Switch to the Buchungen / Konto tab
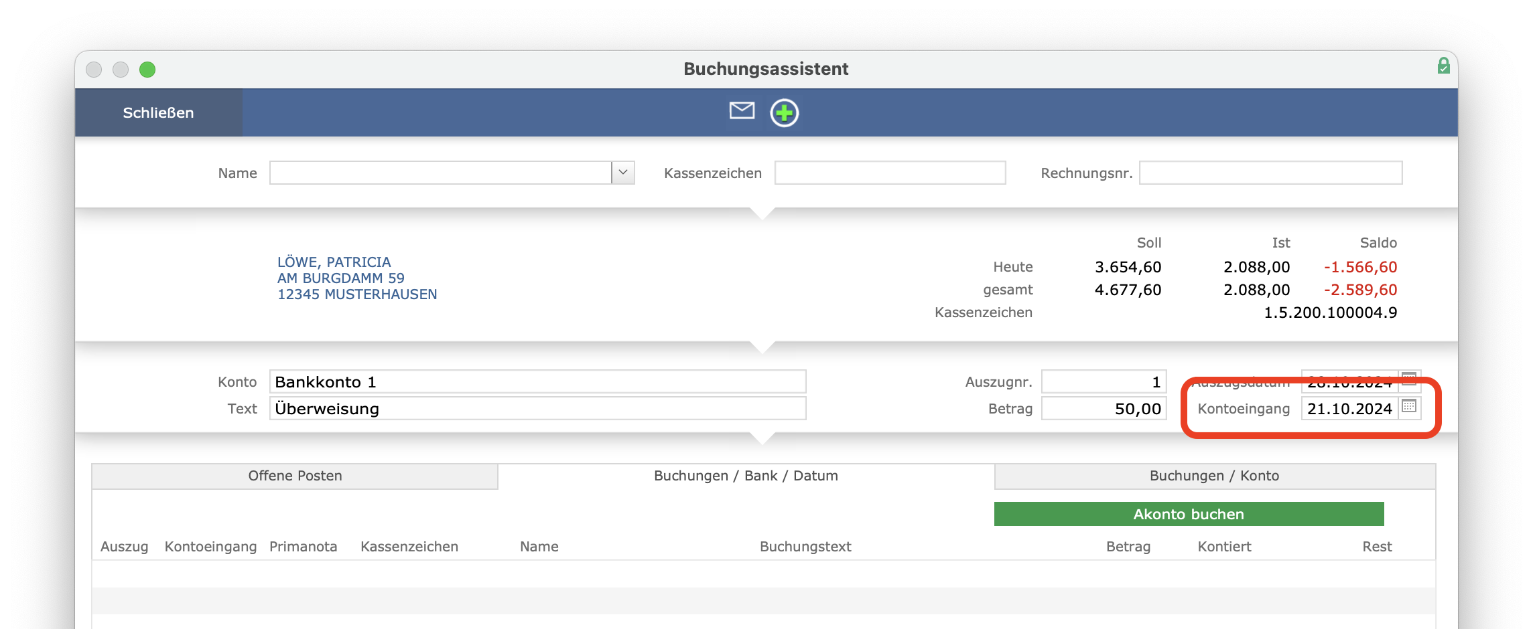The height and width of the screenshot is (629, 1533). [x=1214, y=476]
